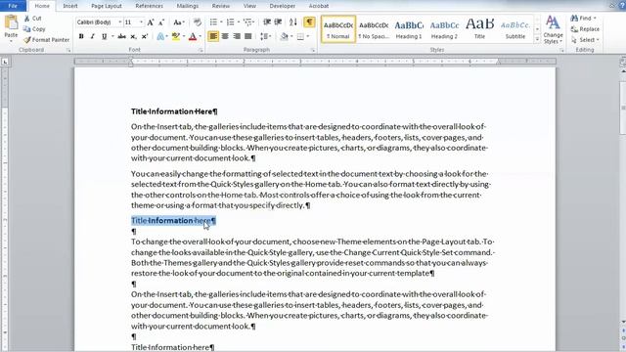
Task: Increase the paragraph indent
Action: (278, 22)
